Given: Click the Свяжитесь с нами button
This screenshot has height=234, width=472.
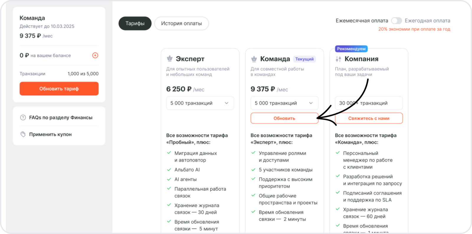Looking at the screenshot, I should (368, 118).
